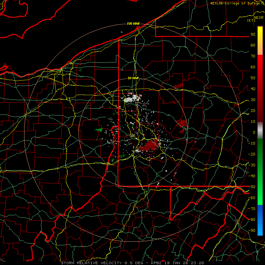
Task: Click the blue bottom segment of the color bar
Action: tap(260, 220)
